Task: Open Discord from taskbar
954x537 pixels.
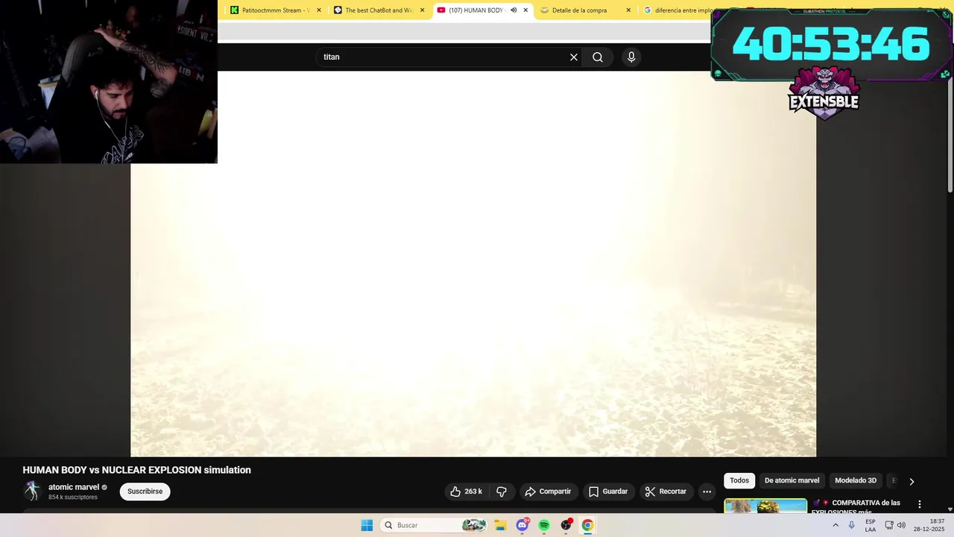Action: tap(522, 525)
